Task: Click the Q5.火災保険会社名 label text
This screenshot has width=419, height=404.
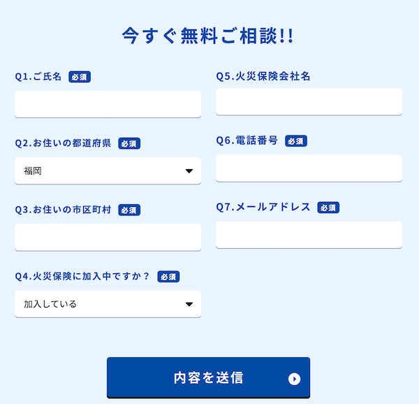Action: pyautogui.click(x=263, y=76)
